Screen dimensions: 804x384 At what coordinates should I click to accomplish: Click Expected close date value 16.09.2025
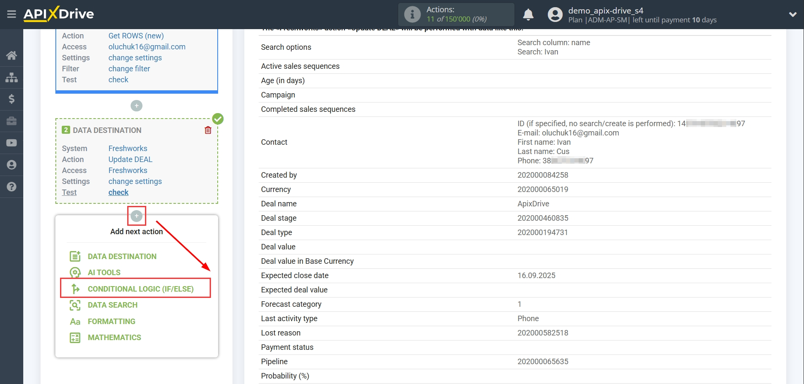point(536,276)
